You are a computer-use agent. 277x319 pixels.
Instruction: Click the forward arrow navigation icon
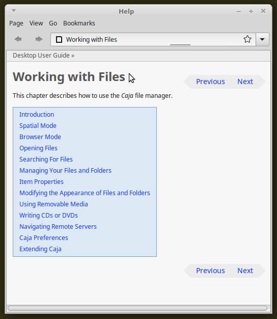pyautogui.click(x=39, y=39)
